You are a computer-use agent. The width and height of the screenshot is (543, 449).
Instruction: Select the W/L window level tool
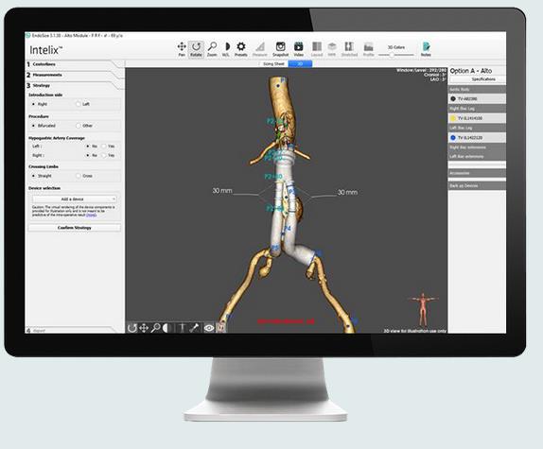point(226,49)
